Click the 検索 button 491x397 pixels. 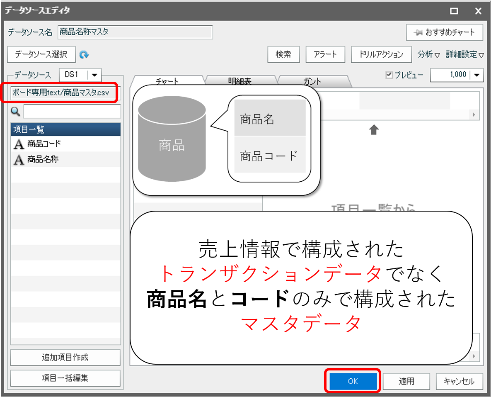(284, 55)
